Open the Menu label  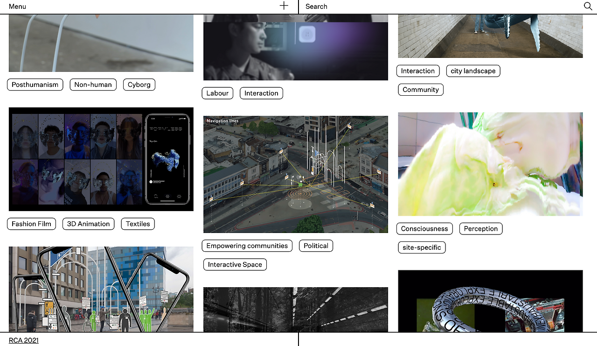pos(17,7)
